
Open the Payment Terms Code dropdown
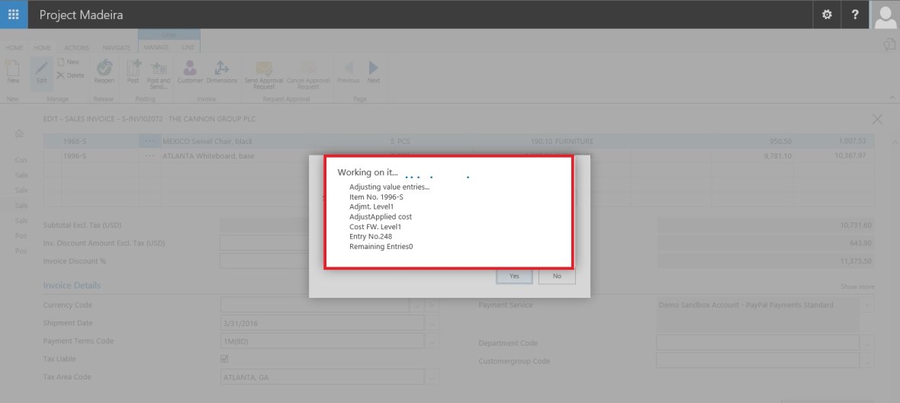432,341
